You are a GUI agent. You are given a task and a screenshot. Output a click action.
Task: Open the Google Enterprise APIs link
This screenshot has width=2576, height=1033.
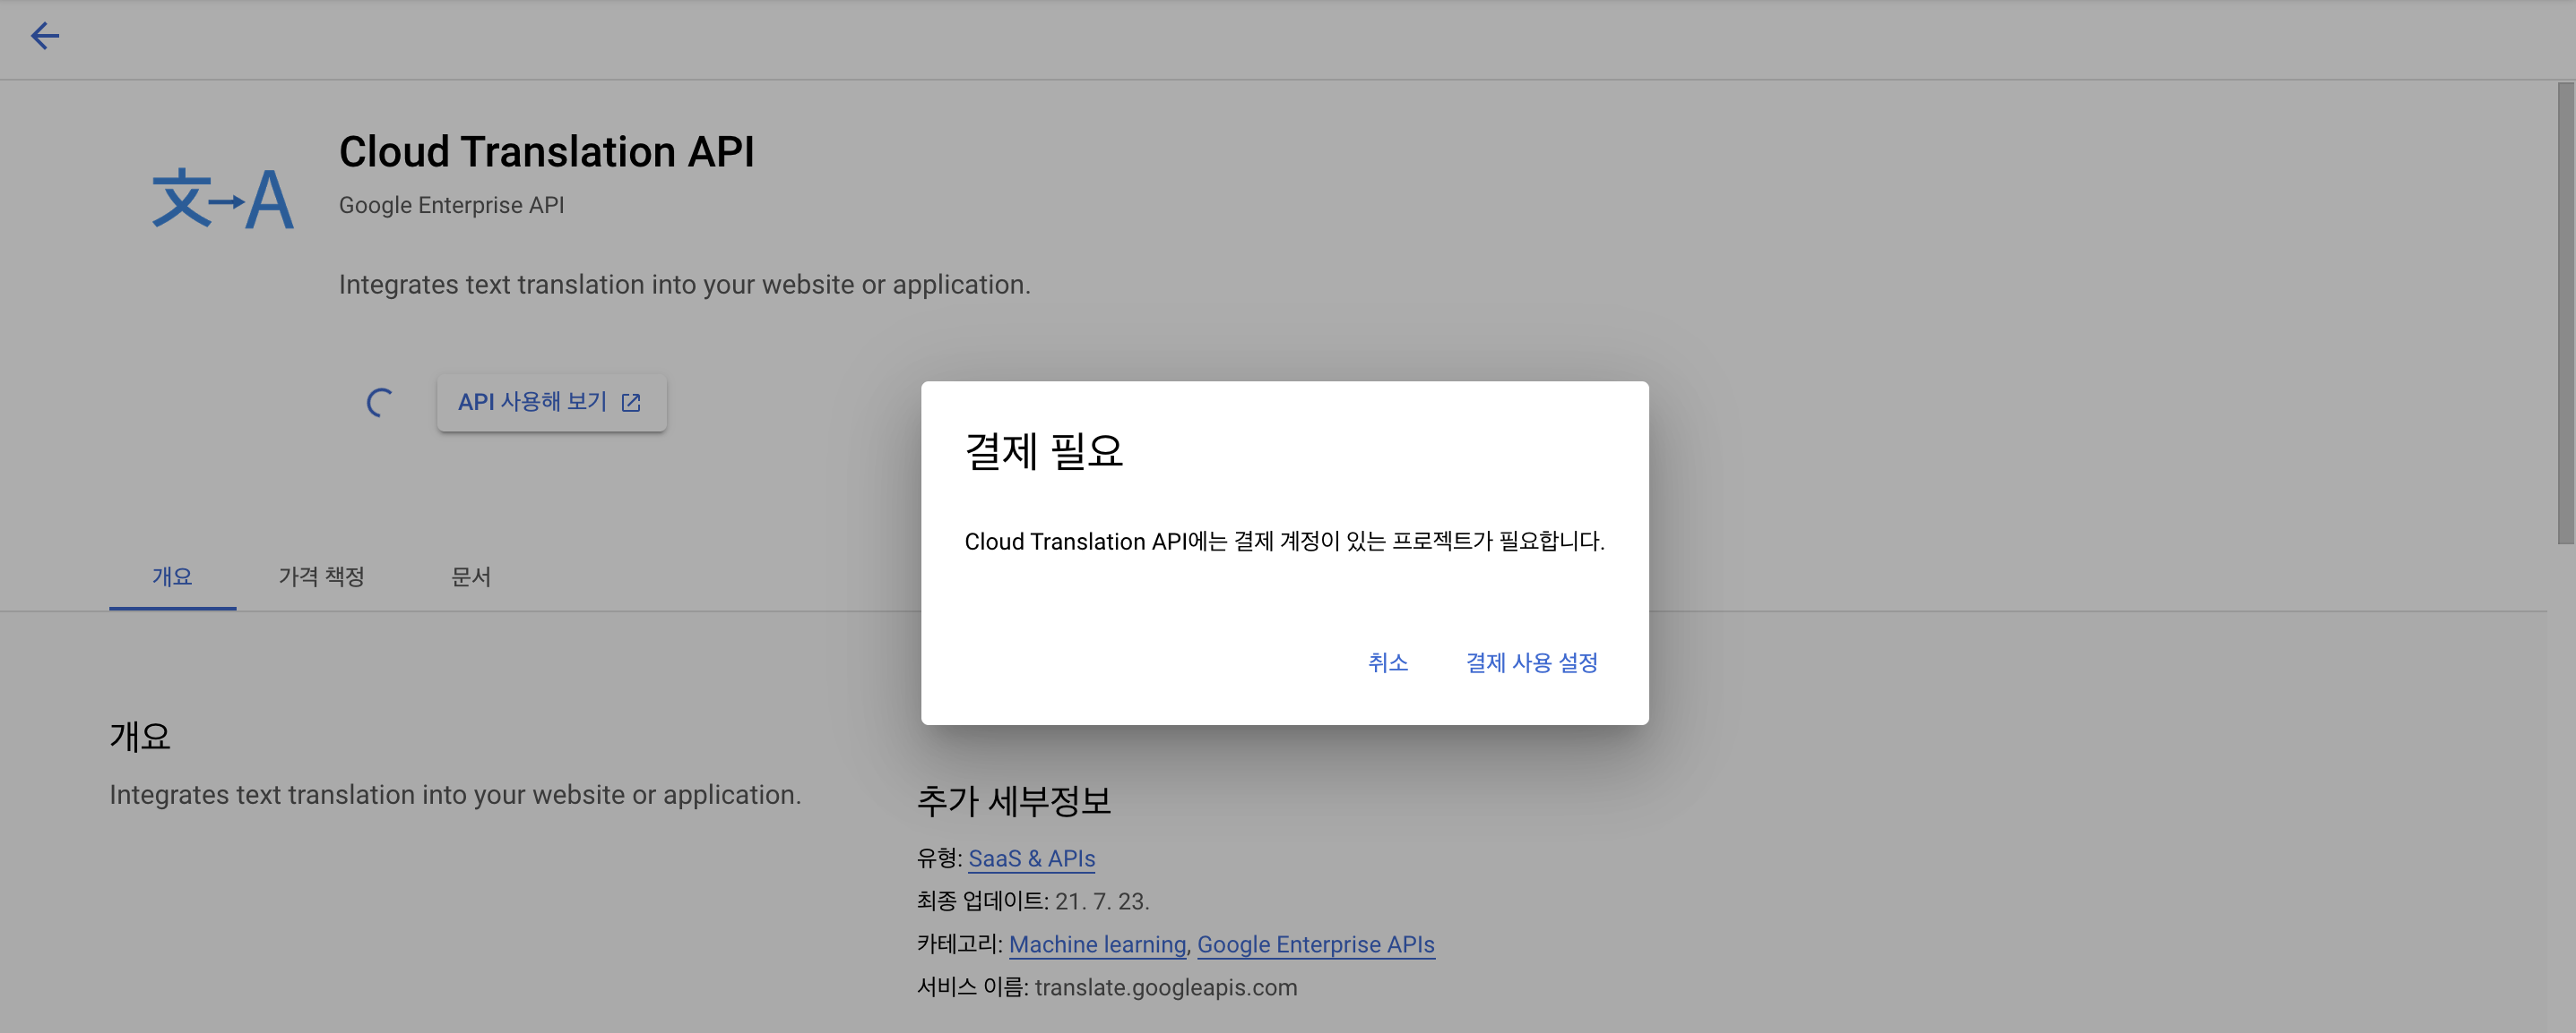tap(1315, 944)
